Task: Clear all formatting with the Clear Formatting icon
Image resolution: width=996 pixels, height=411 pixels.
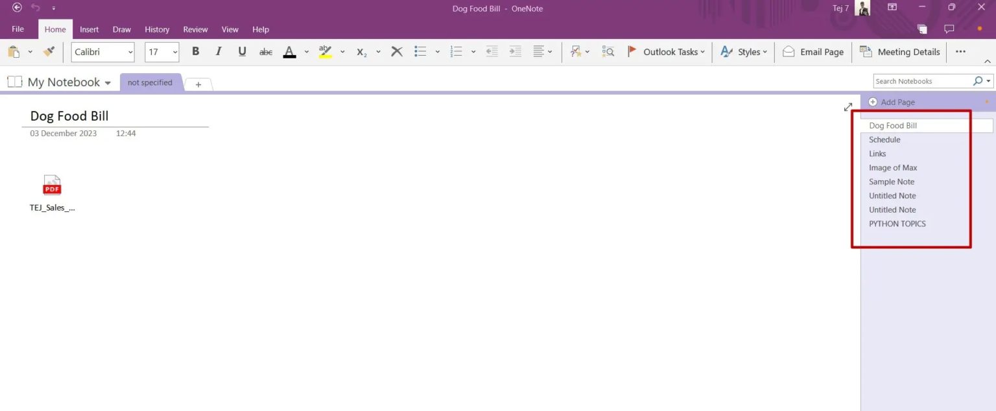Action: [396, 51]
